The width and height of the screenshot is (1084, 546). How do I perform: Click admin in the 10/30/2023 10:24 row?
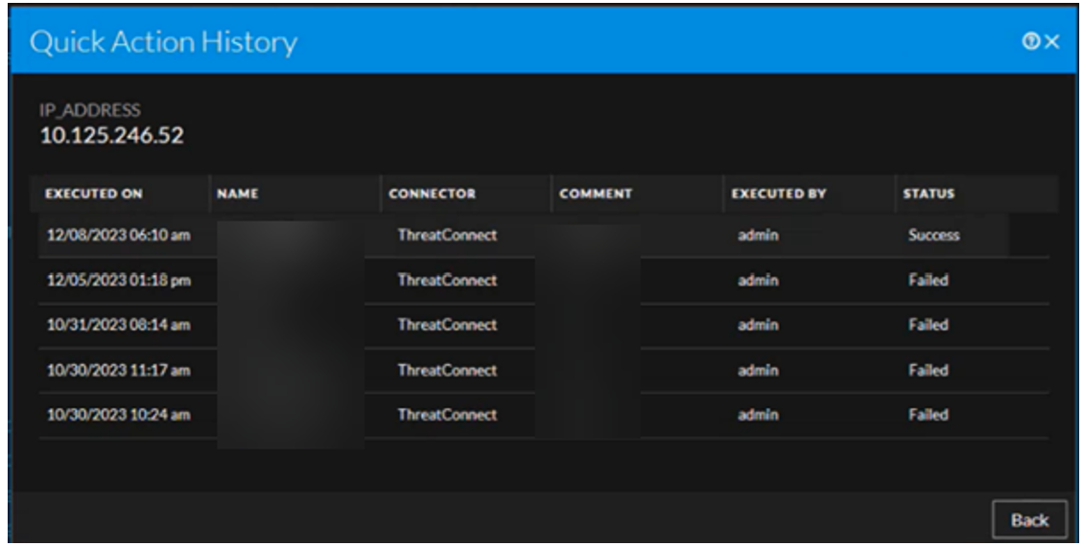[x=758, y=415]
